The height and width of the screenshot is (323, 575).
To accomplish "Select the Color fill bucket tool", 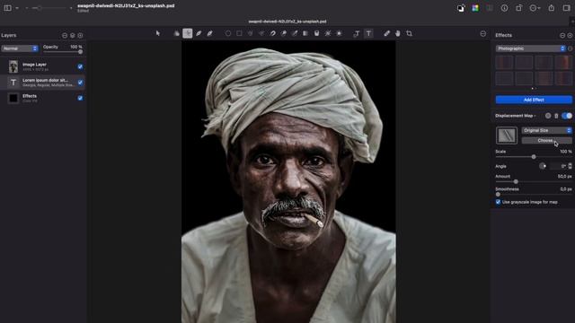I will coord(316,33).
